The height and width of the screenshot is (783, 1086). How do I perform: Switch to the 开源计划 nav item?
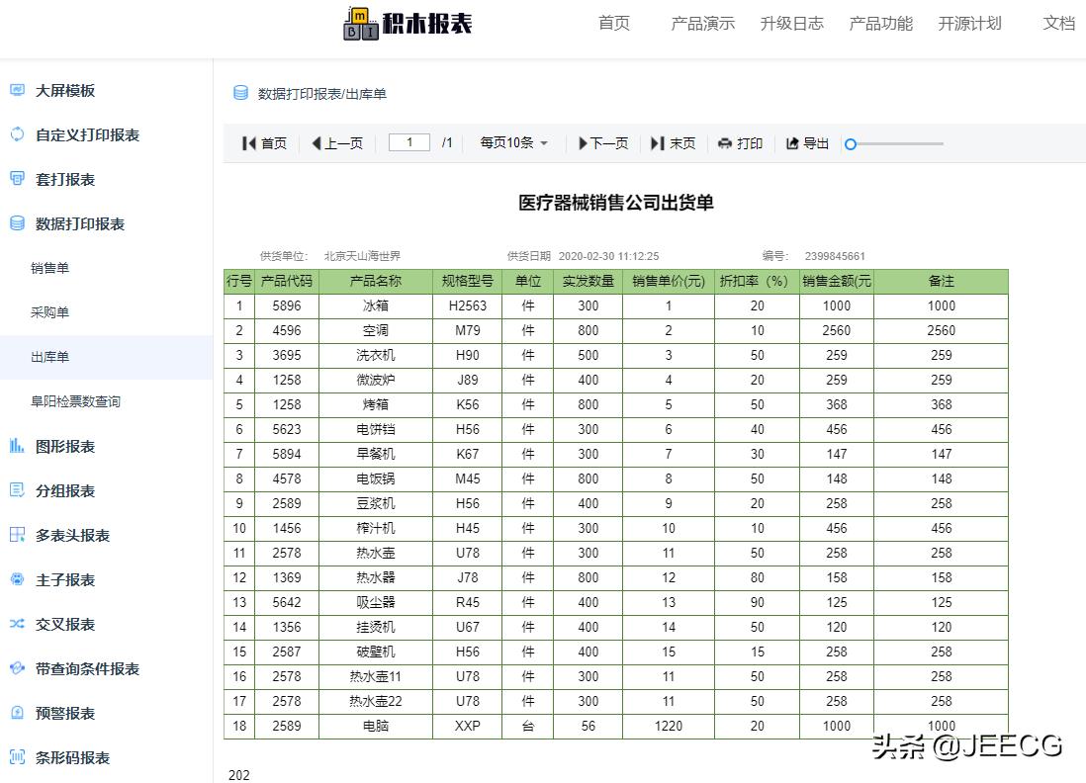click(969, 24)
